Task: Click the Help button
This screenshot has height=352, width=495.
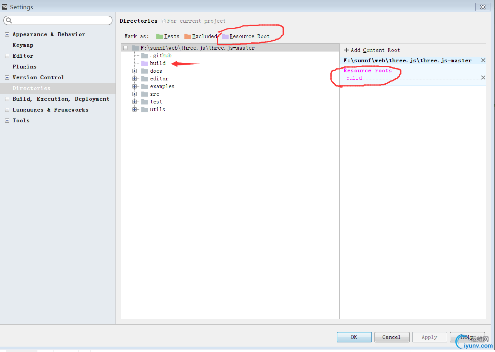Action: (x=467, y=337)
